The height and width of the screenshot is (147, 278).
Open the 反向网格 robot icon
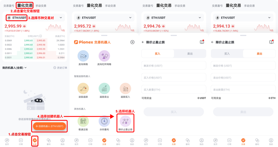click(83, 56)
